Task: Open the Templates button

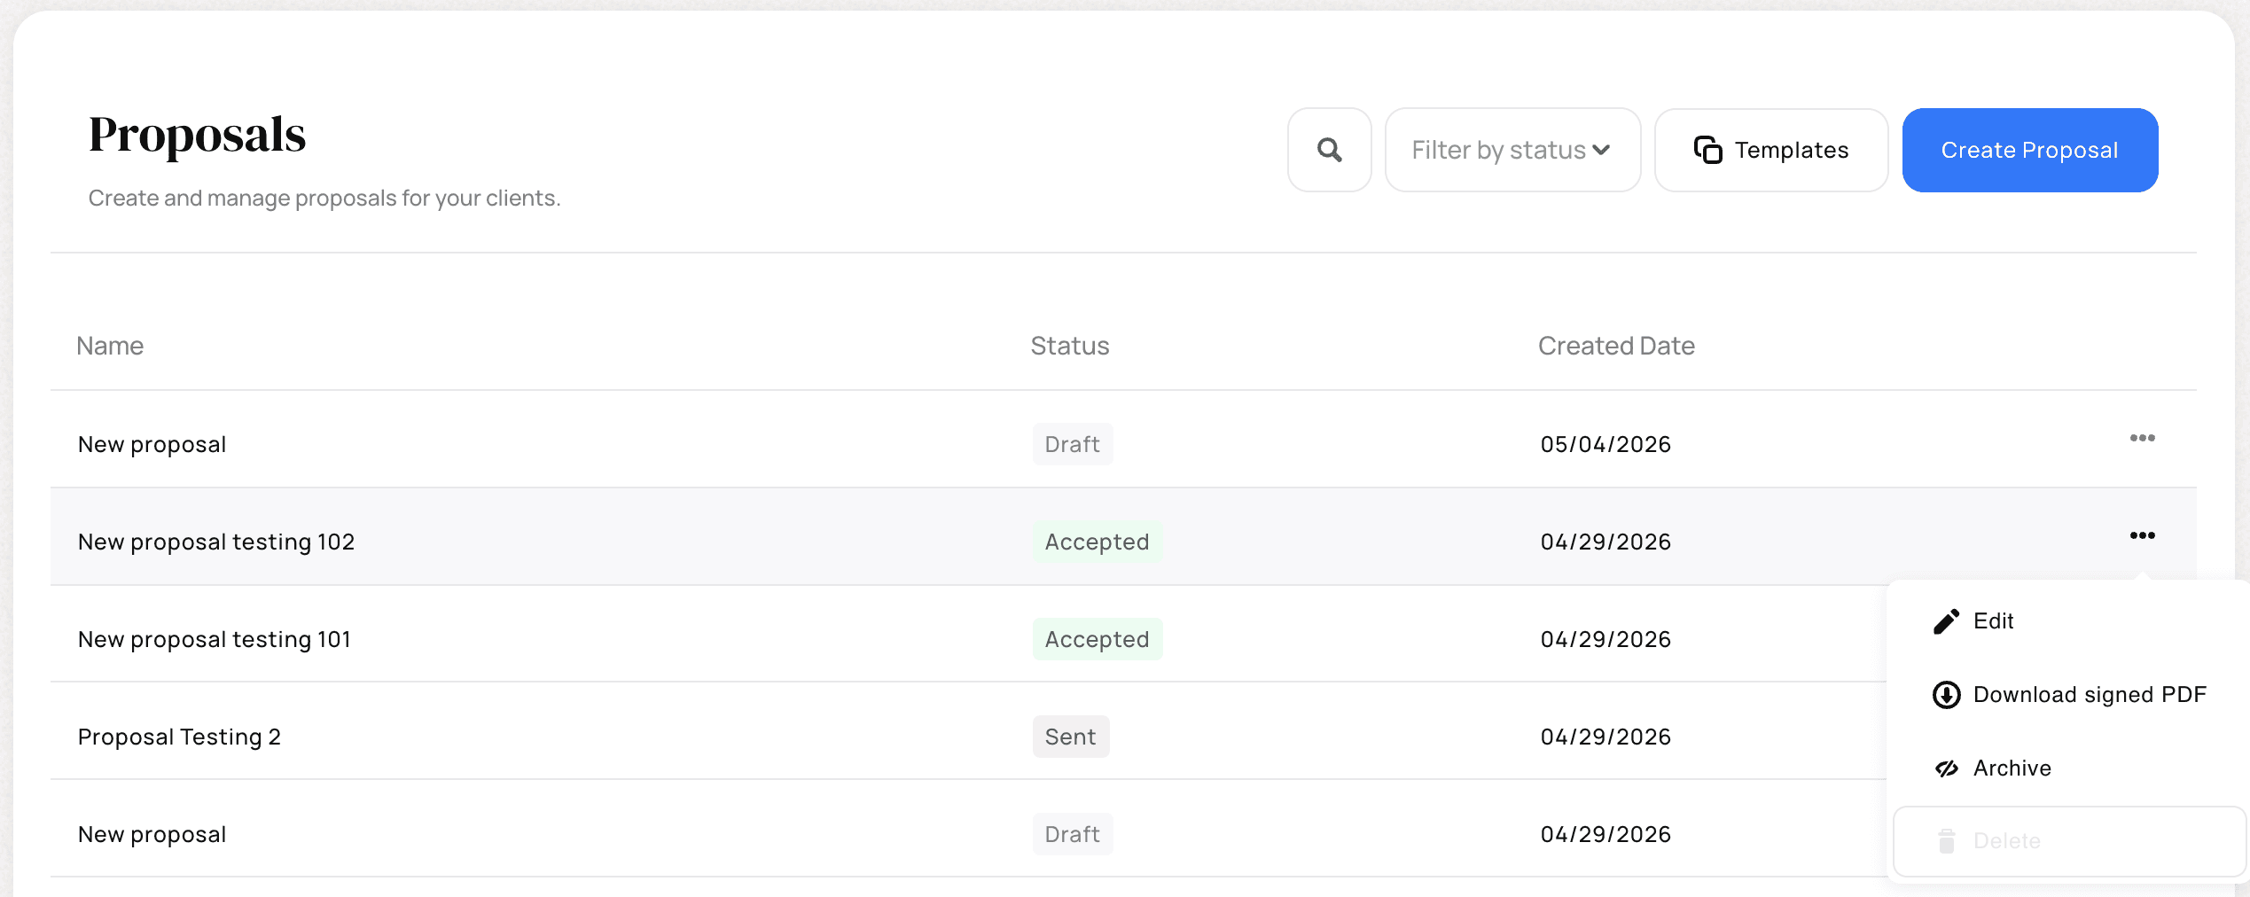Action: [1771, 150]
